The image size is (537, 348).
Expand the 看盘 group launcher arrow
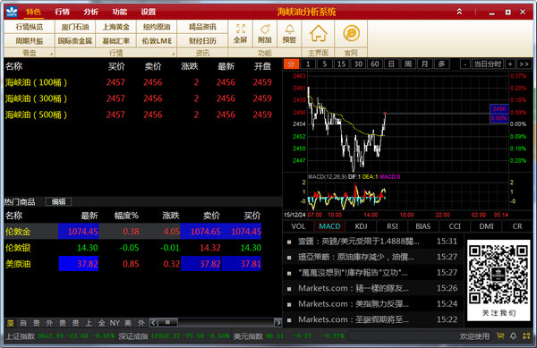pyautogui.click(x=51, y=54)
